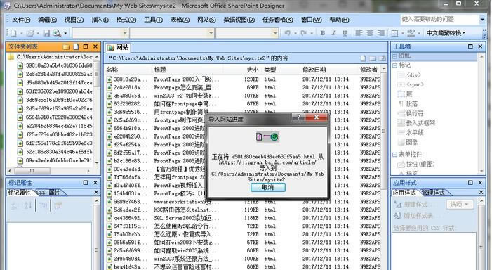Click the Open file toolbar icon

[x=30, y=33]
